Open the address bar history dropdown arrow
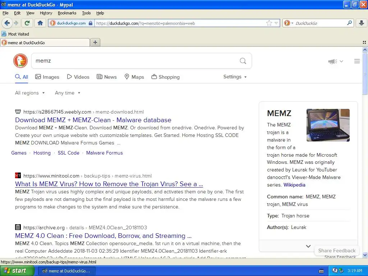This screenshot has height=276, width=368. tap(276, 23)
